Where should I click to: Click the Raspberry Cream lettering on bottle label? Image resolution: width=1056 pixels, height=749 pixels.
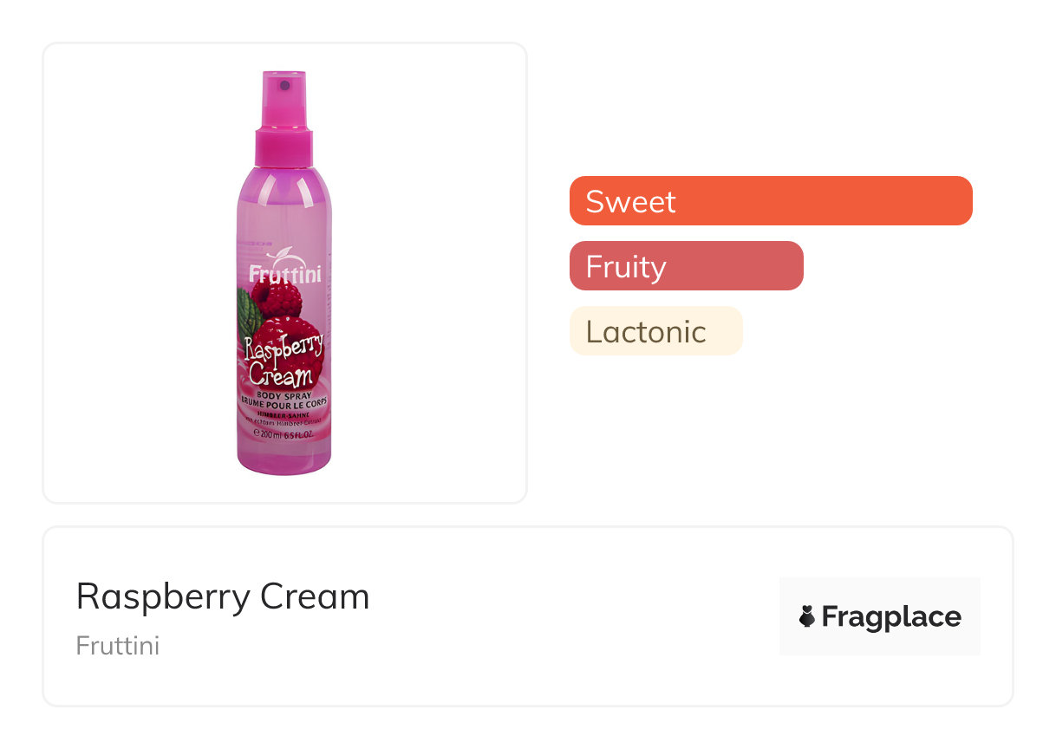pos(284,361)
